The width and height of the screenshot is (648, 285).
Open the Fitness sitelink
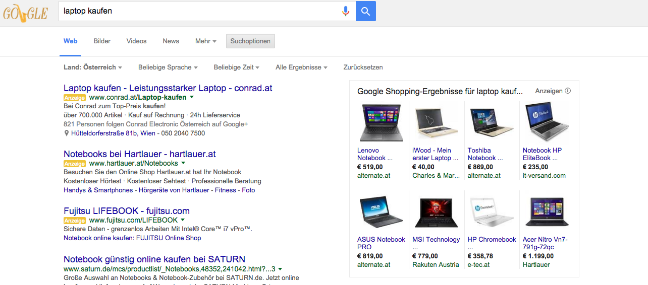[x=226, y=190]
